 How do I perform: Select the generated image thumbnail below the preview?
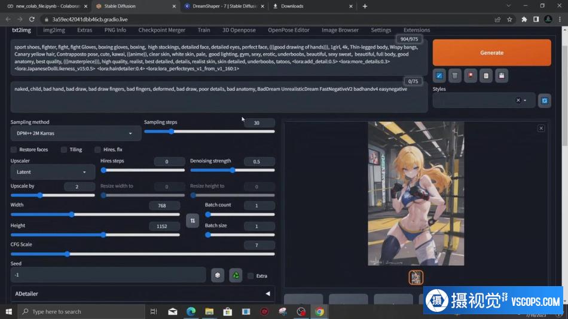click(x=416, y=277)
